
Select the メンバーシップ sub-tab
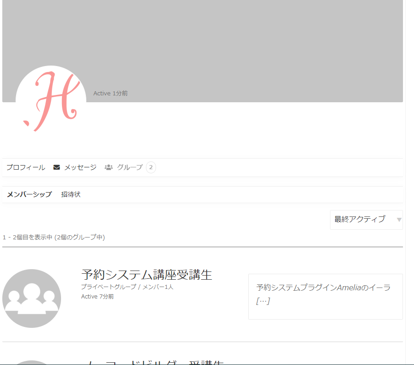29,194
